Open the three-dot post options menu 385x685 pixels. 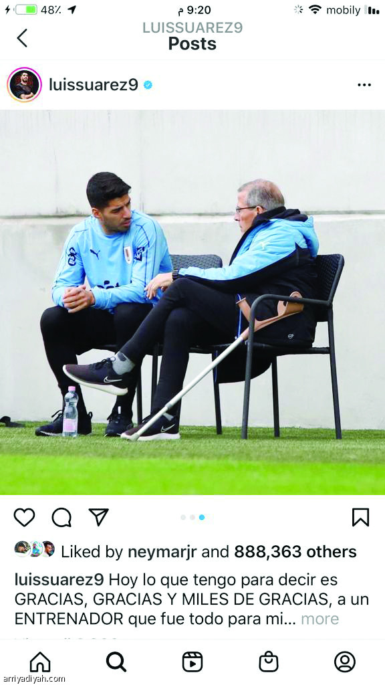coord(364,85)
